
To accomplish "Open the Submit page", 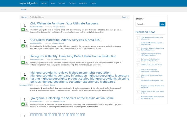I will (x=62, y=3).
